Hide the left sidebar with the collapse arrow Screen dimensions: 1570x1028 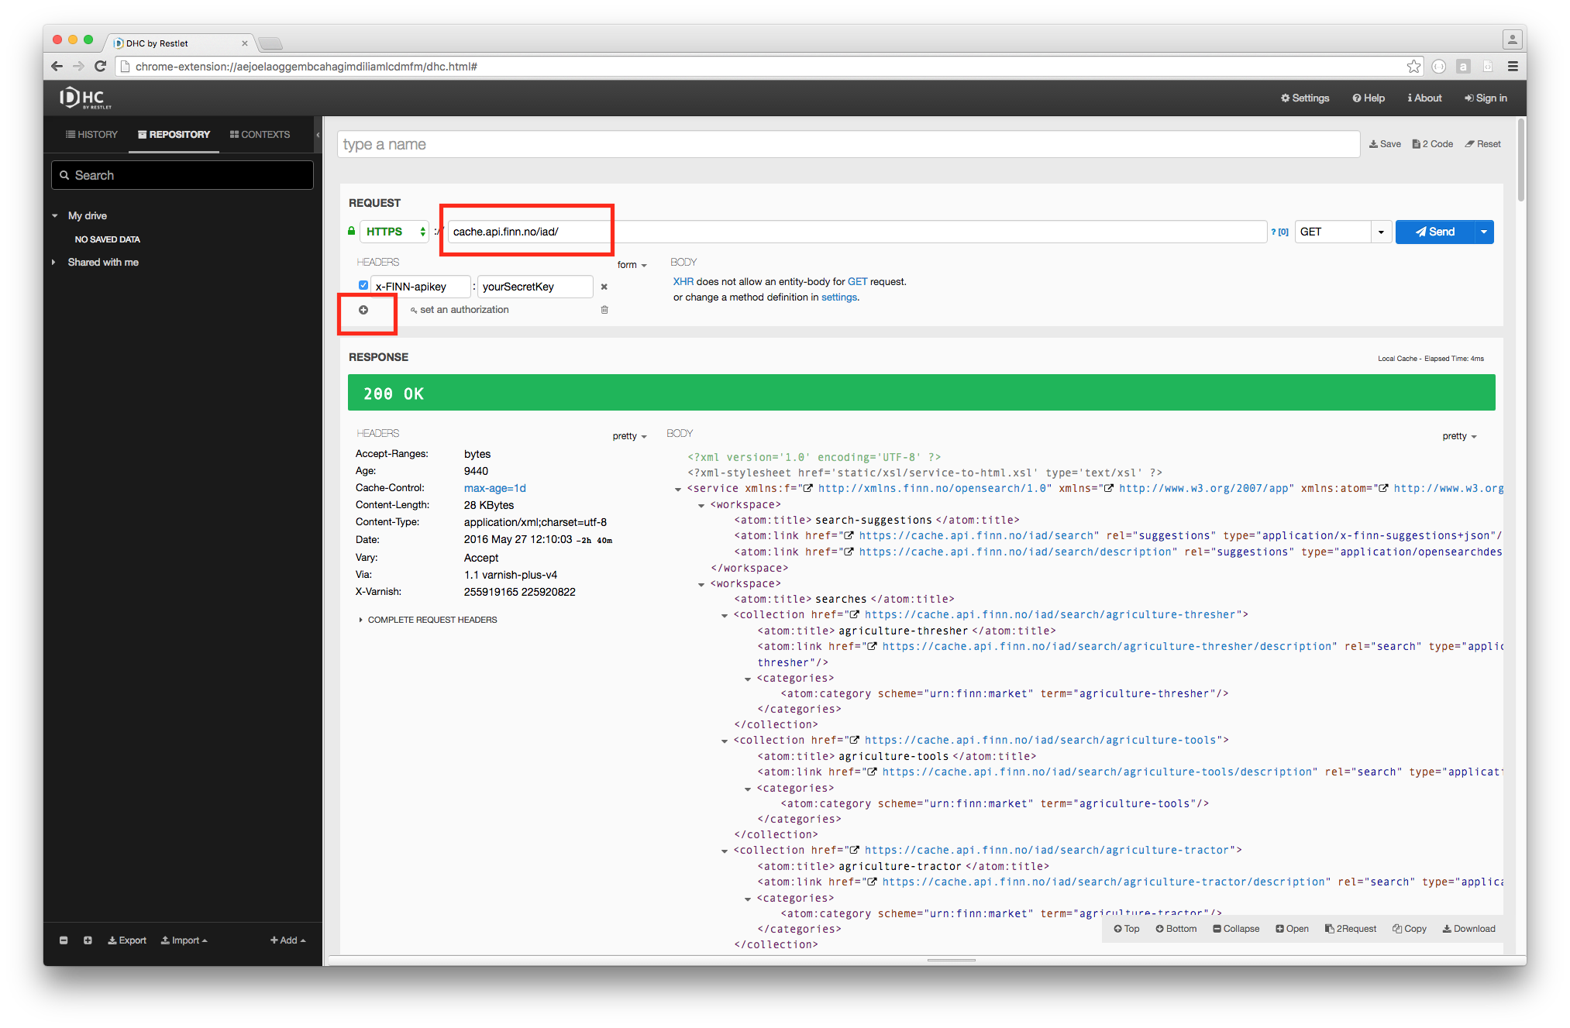pyautogui.click(x=318, y=135)
